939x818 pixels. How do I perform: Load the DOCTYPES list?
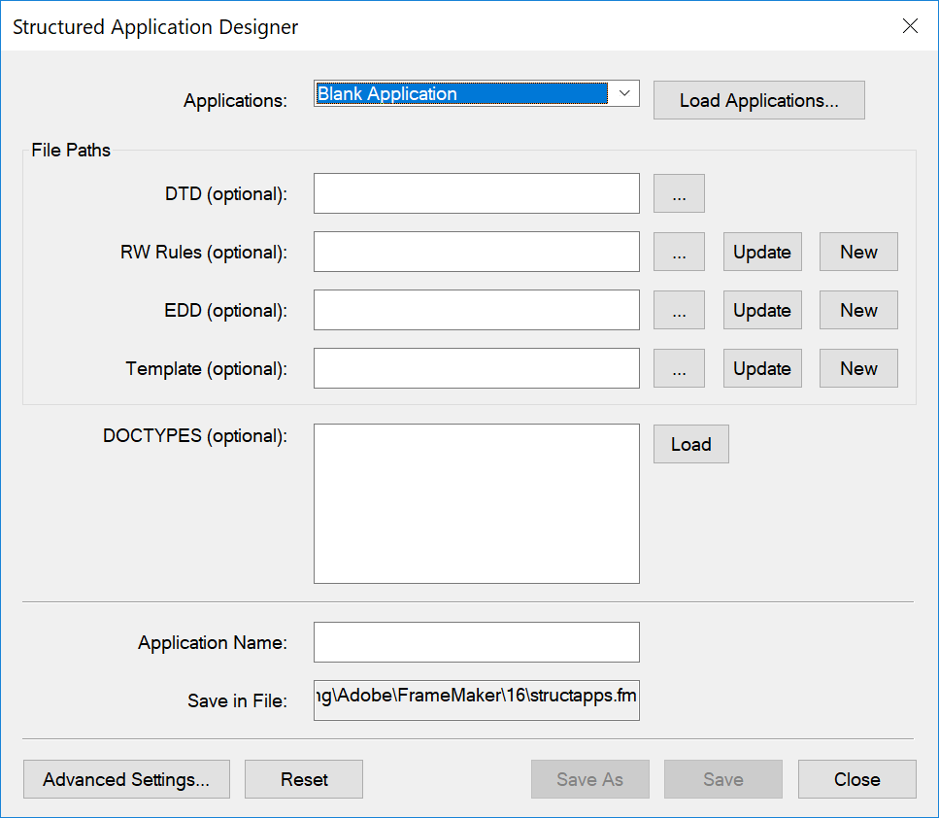[x=690, y=444]
